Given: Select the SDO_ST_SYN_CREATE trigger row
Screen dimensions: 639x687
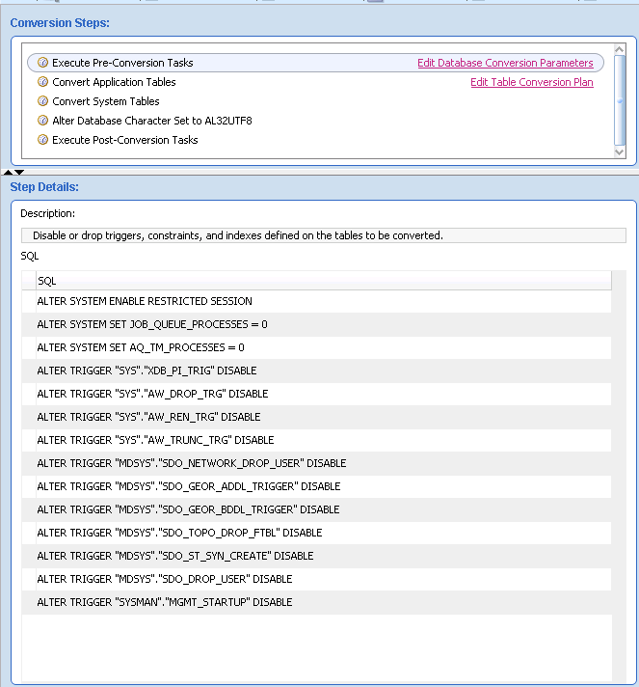Looking at the screenshot, I should tap(316, 556).
